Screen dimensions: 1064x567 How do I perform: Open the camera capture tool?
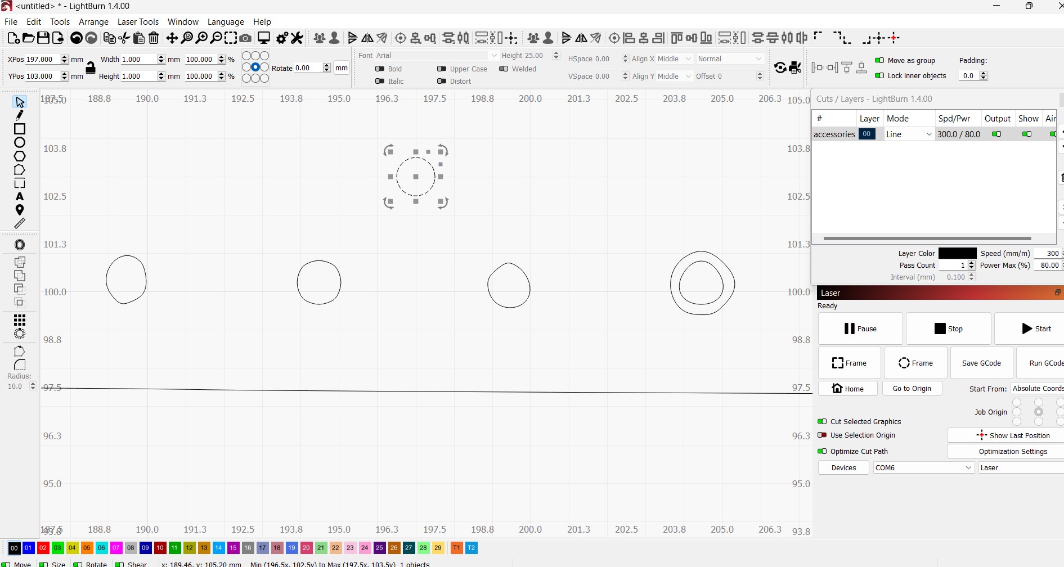245,38
